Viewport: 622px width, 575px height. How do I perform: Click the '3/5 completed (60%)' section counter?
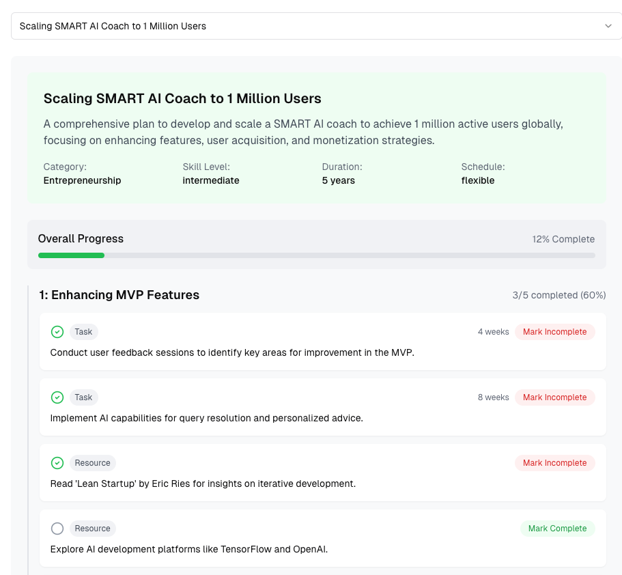(x=559, y=296)
